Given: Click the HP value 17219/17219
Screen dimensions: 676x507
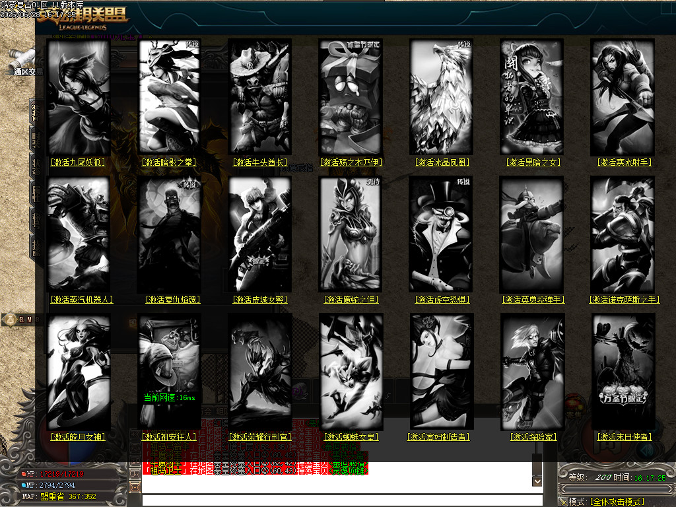Looking at the screenshot, I should click(x=61, y=474).
